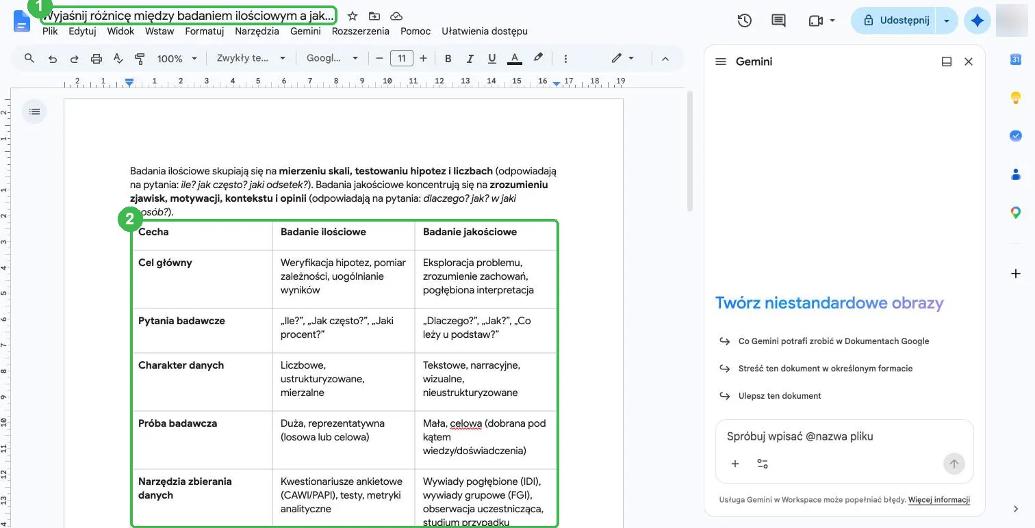Screen dimensions: 1035x528
Task: Move document using folder icon
Action: (374, 16)
